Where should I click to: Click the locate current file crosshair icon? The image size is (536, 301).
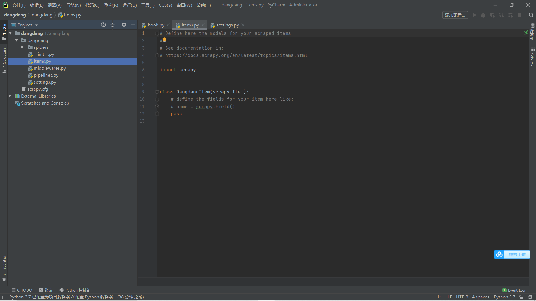(x=103, y=25)
